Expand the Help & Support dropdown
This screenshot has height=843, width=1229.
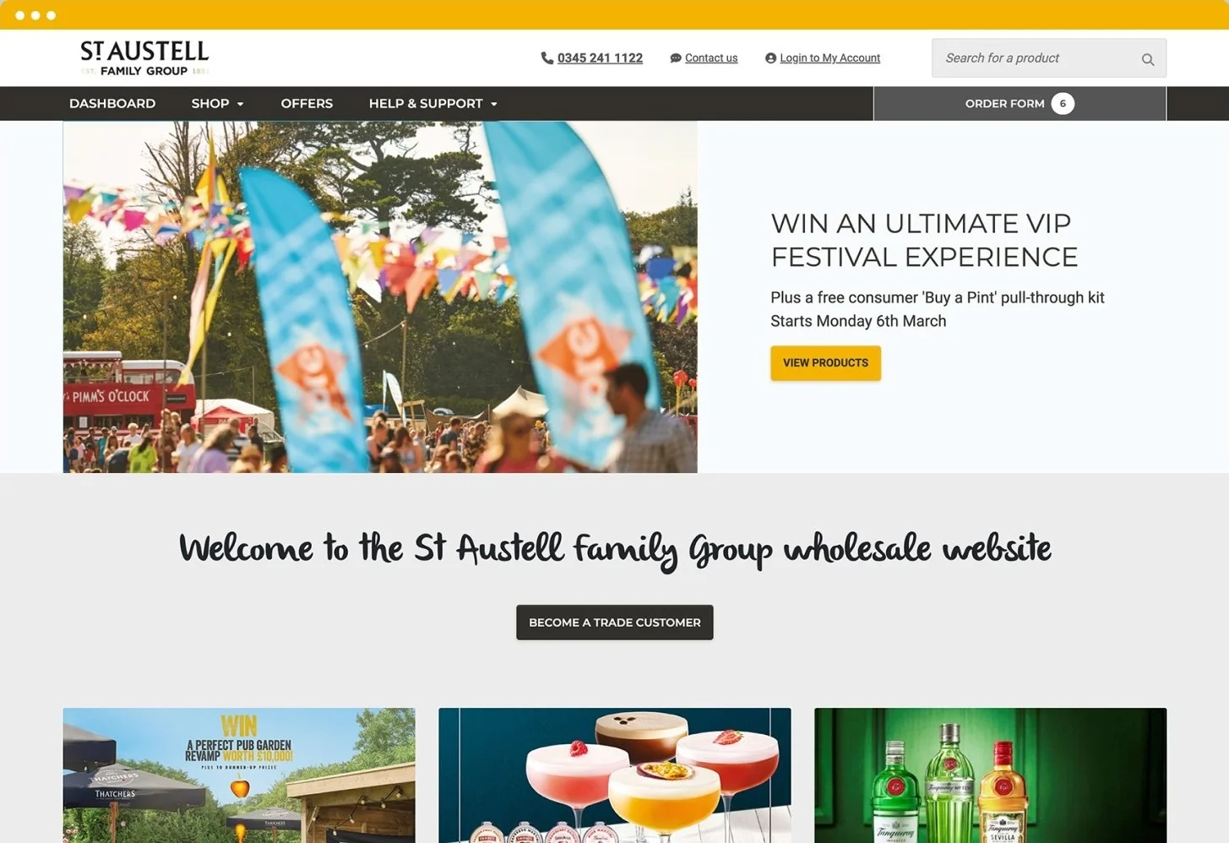click(x=432, y=103)
